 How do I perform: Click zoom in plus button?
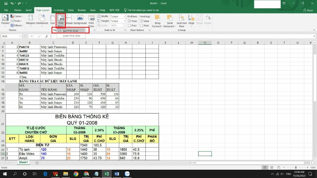pos(308,167)
